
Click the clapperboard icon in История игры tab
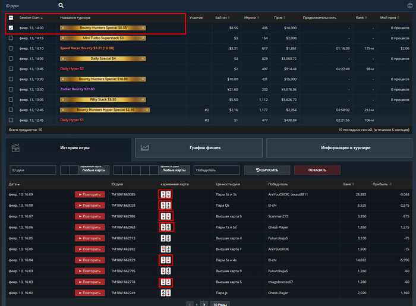coord(15,148)
